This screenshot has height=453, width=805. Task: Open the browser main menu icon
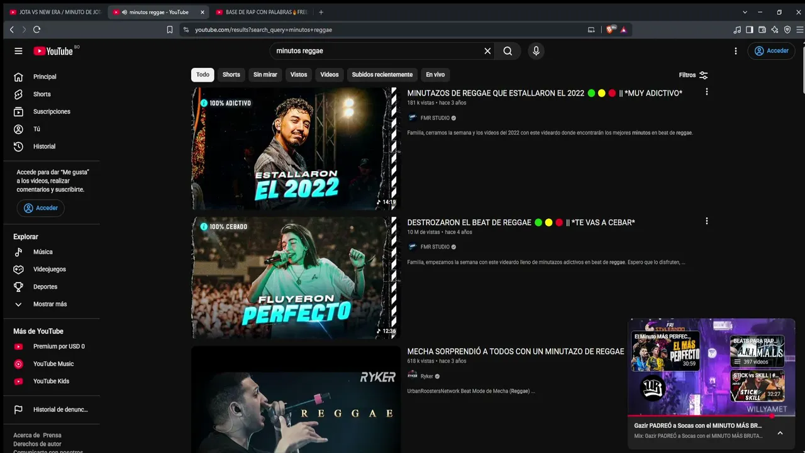(x=799, y=30)
